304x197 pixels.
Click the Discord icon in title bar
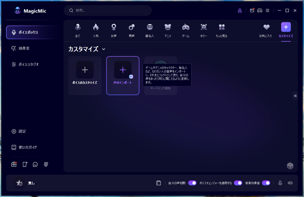coord(260,10)
